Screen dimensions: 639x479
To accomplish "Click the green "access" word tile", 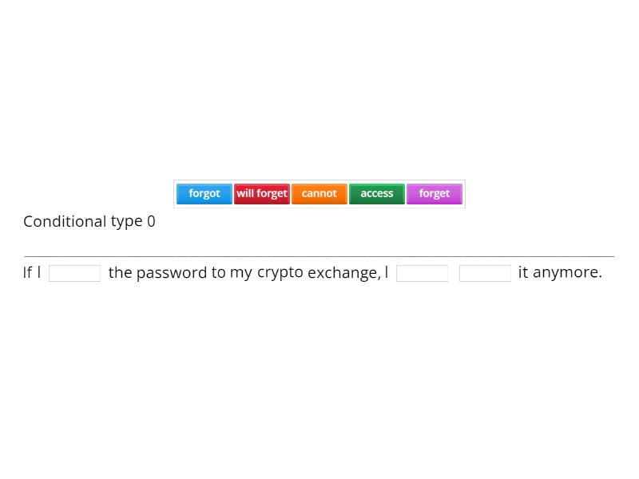I will coord(377,194).
